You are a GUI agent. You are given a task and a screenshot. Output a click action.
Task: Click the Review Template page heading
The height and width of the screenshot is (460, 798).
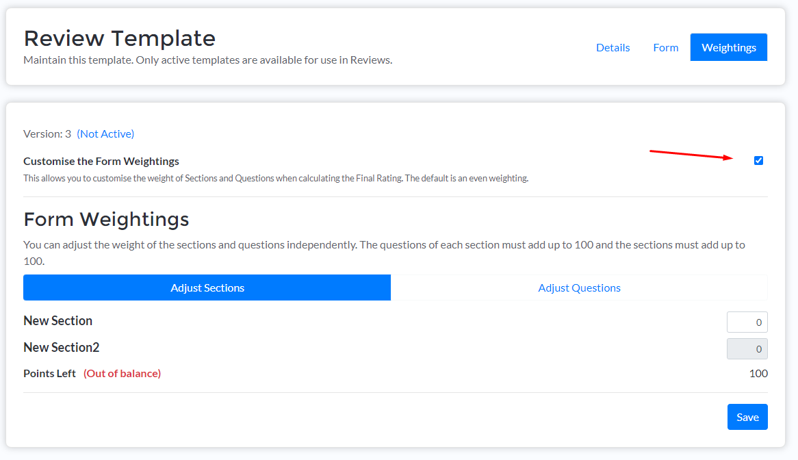coord(120,38)
